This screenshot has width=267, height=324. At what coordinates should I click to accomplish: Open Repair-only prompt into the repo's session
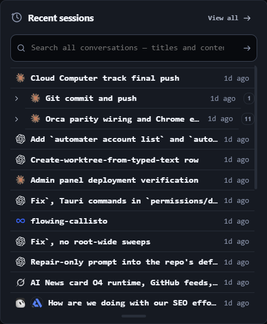(132, 262)
